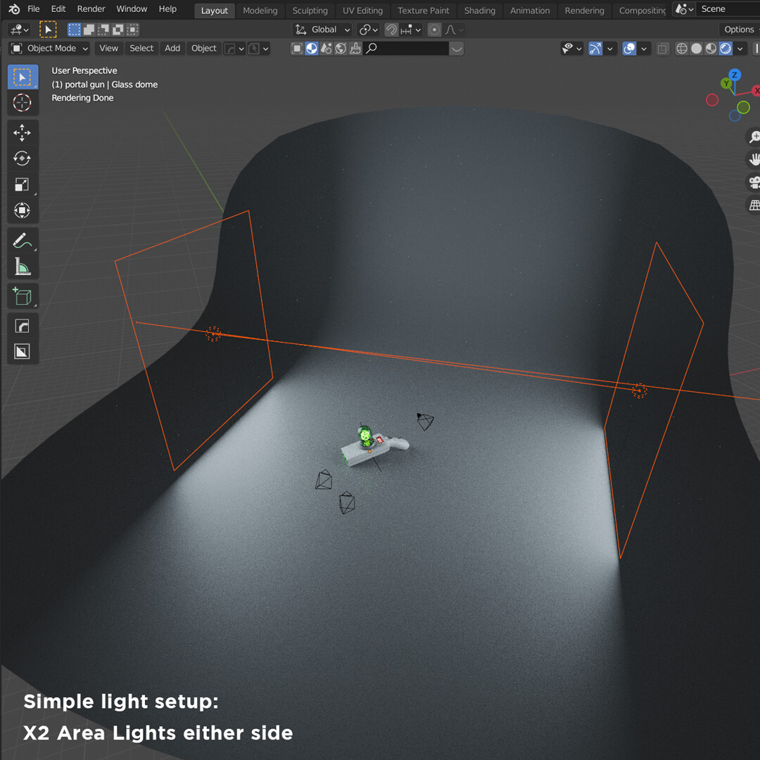This screenshot has width=760, height=760.
Task: Open snapping options dropdown
Action: 410,30
